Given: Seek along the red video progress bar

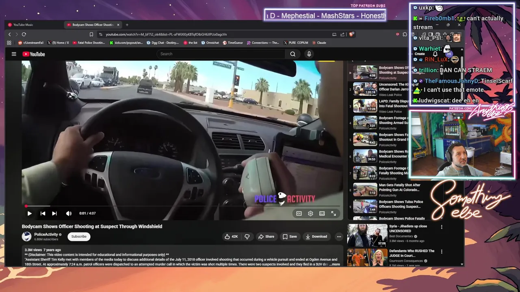Looking at the screenshot, I should click(x=182, y=206).
